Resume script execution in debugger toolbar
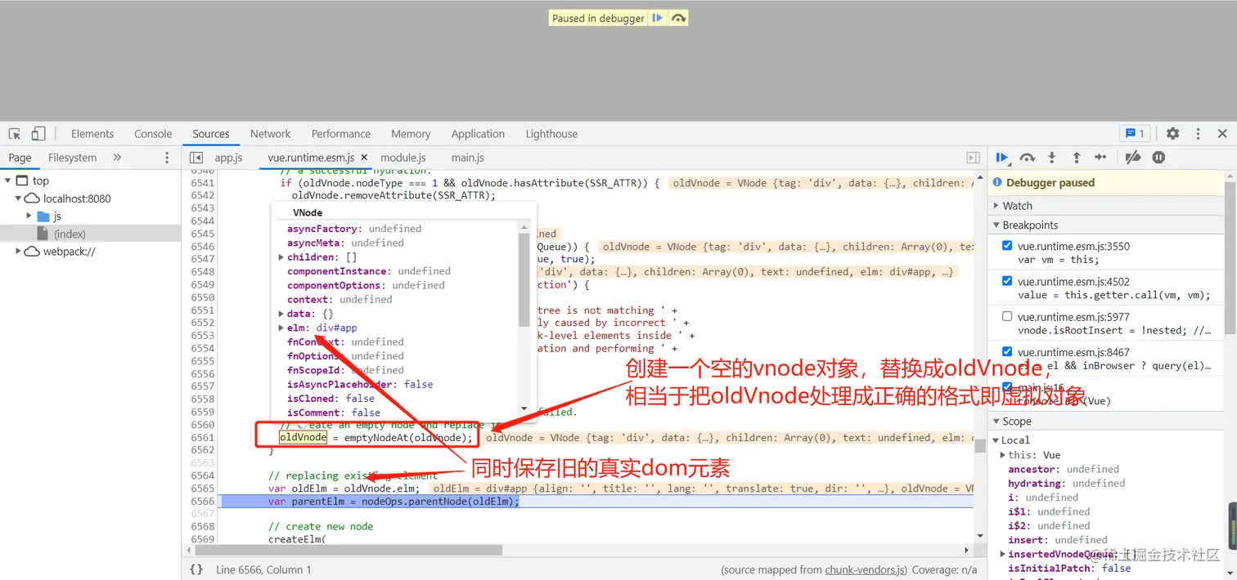Viewport: 1237px width, 580px height. pyautogui.click(x=1002, y=158)
